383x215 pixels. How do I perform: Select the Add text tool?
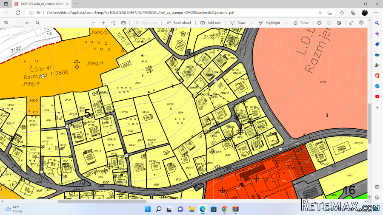pyautogui.click(x=211, y=23)
